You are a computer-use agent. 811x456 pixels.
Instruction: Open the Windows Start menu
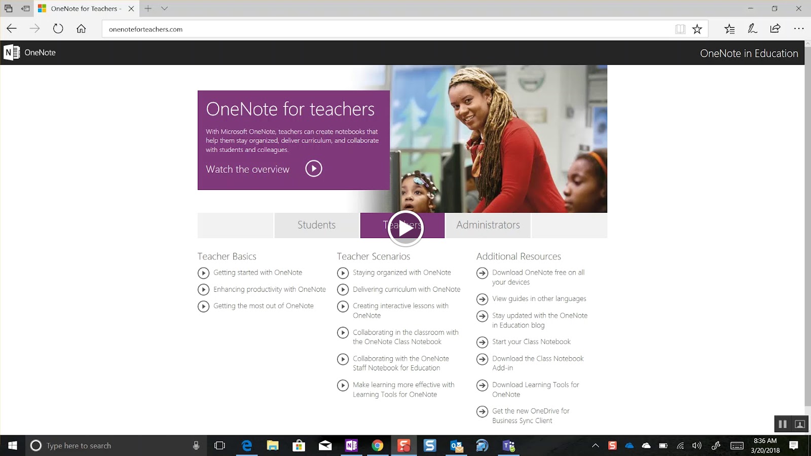[13, 445]
